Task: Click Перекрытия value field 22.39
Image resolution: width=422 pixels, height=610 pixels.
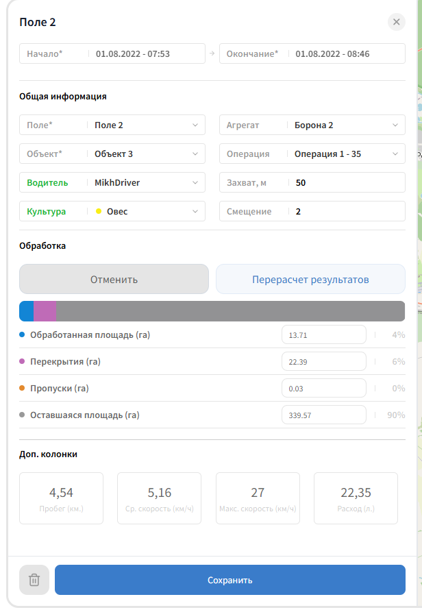Action: coord(323,362)
